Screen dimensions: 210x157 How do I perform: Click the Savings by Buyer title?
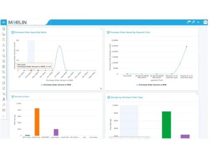click(22, 97)
